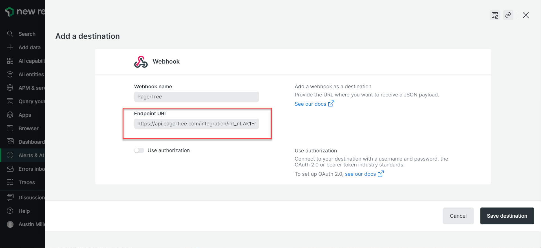This screenshot has height=248, width=541.
Task: Click the Save destination button
Action: (507, 216)
